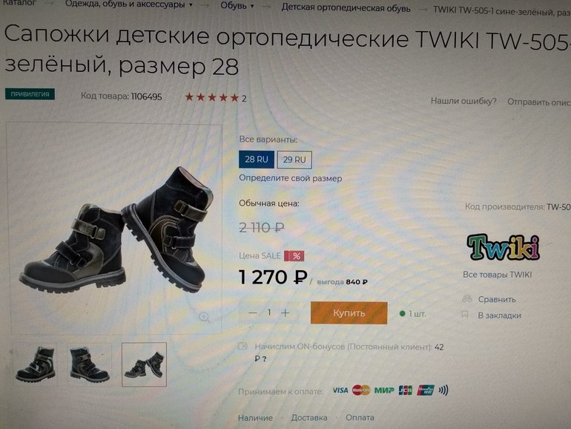Open the Доставка tab
This screenshot has width=571, height=429.
[x=308, y=418]
